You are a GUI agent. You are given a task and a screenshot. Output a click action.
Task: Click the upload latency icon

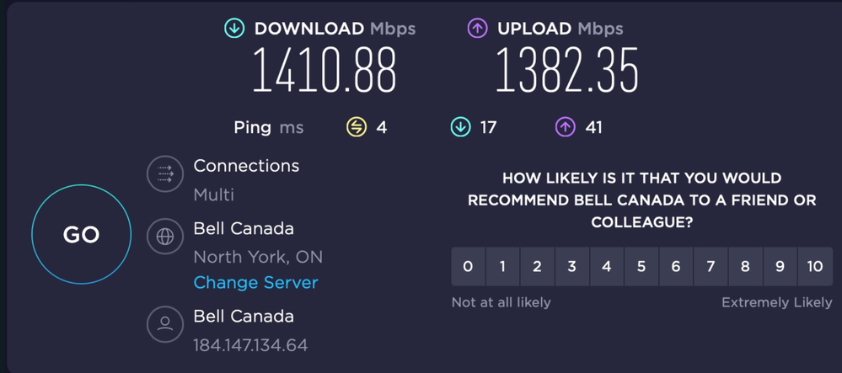[565, 128]
